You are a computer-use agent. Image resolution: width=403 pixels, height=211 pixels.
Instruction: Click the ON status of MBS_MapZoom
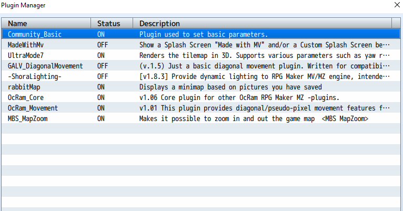pyautogui.click(x=101, y=119)
